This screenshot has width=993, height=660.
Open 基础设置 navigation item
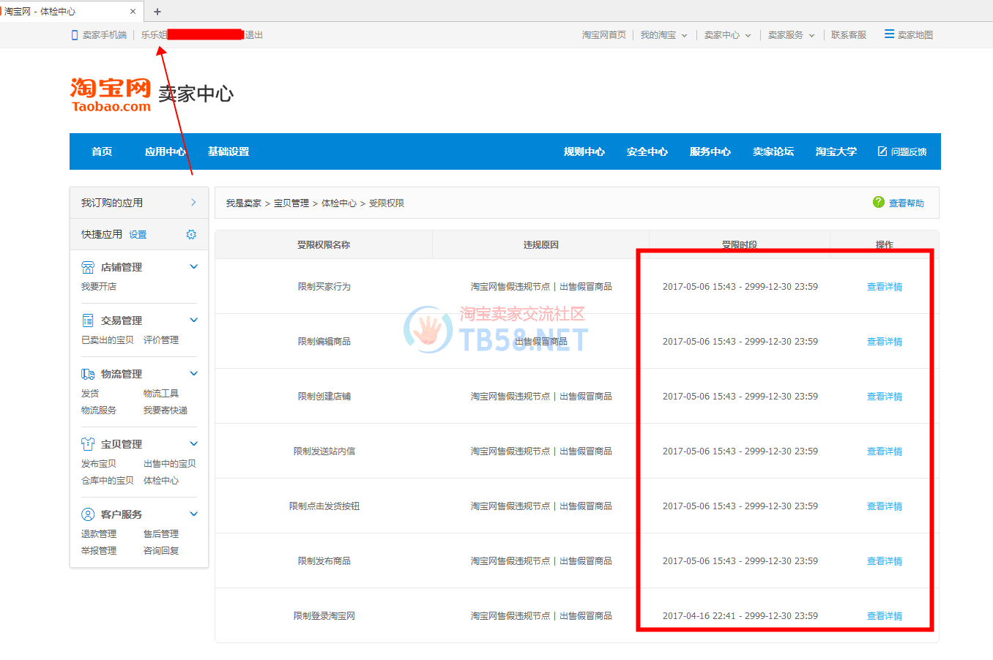tap(228, 151)
